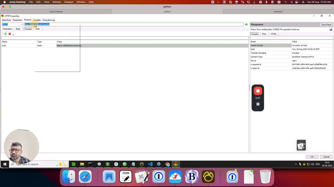Open the Windows clock showing 10:33

coord(327,164)
